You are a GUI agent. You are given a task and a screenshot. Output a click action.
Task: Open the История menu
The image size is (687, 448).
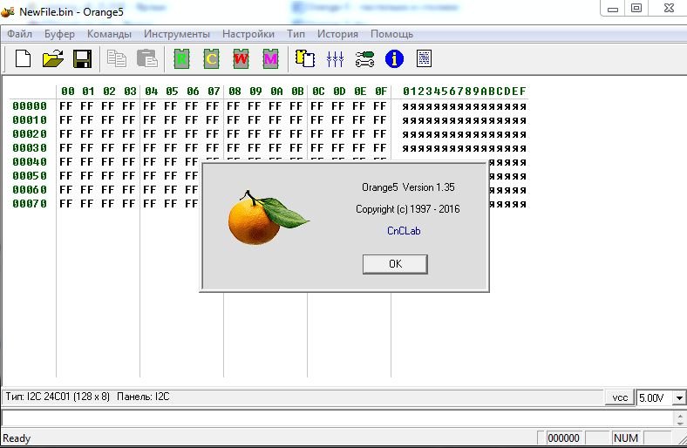337,34
